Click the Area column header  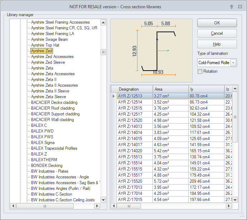(x=171, y=89)
